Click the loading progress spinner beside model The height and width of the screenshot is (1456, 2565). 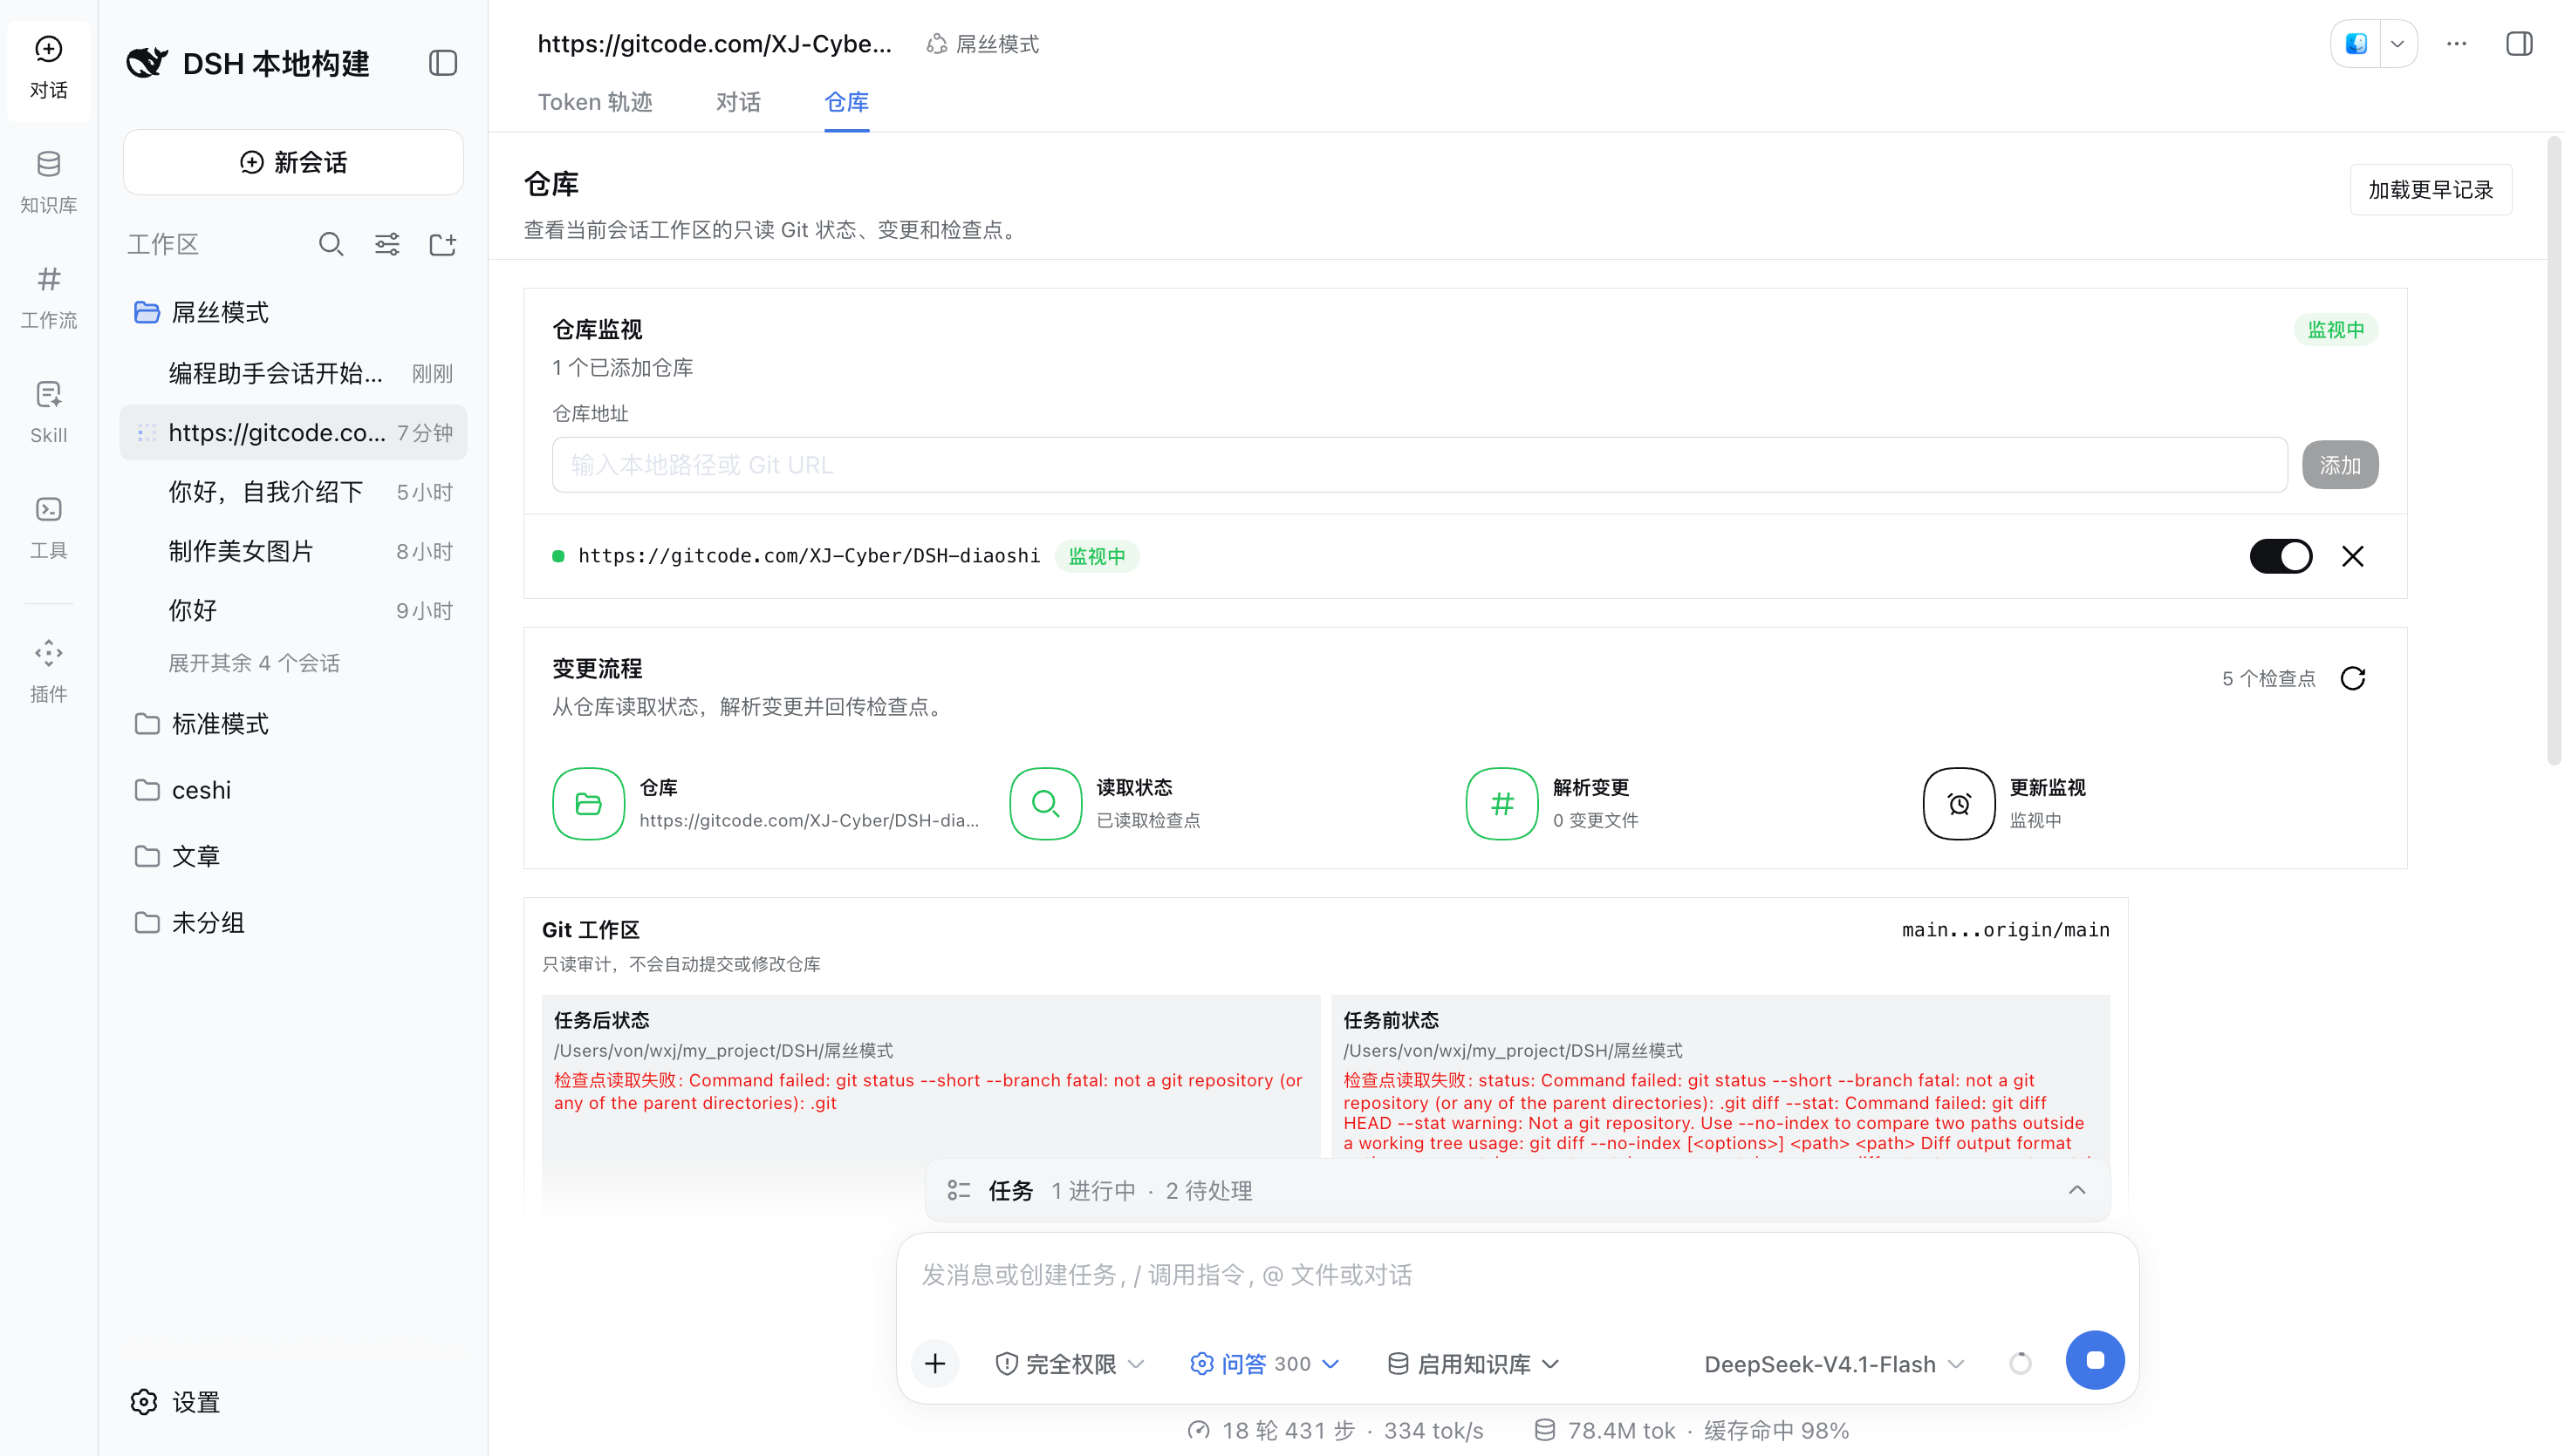click(2020, 1363)
